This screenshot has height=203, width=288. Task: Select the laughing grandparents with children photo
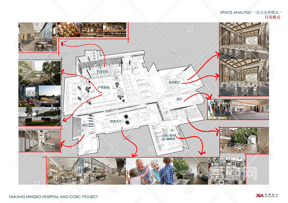150,171
